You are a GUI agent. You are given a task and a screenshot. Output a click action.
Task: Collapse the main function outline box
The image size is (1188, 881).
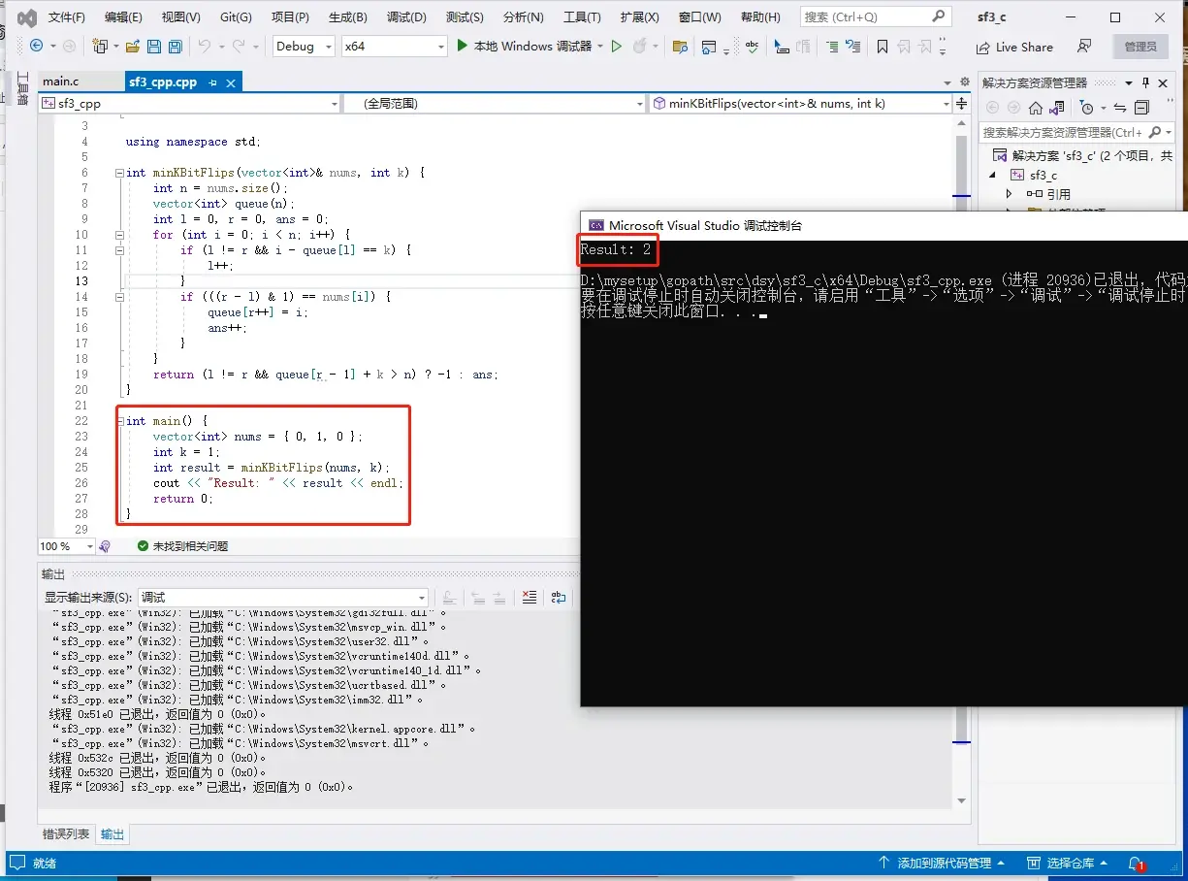pyautogui.click(x=119, y=421)
